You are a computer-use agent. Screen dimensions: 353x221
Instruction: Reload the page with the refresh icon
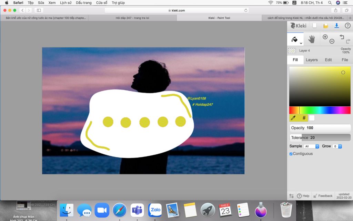pos(245,10)
